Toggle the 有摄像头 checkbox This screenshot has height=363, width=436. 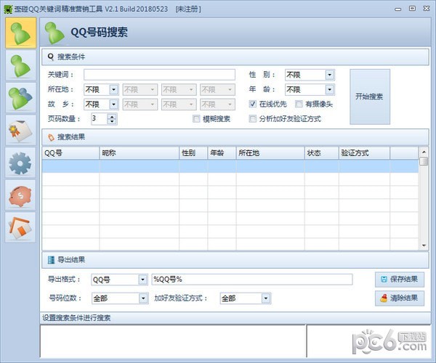[299, 104]
